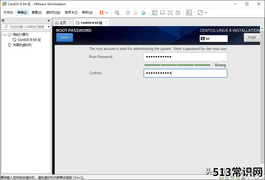Send Ctrl+Alt+Del to the virtual machine
The height and width of the screenshot is (180, 265).
click(x=117, y=13)
